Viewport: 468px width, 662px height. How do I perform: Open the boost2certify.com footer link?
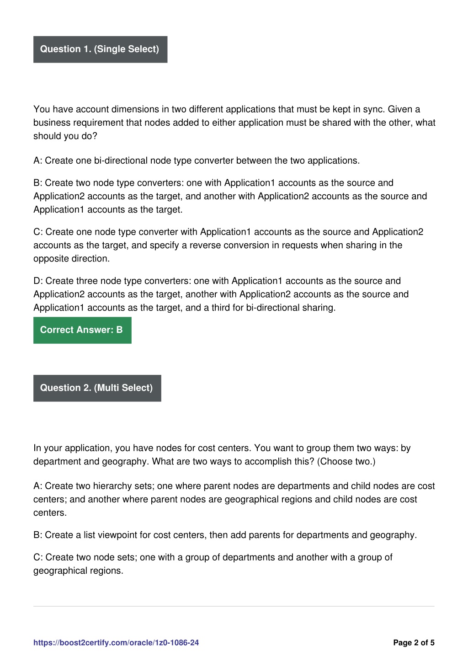(116, 642)
